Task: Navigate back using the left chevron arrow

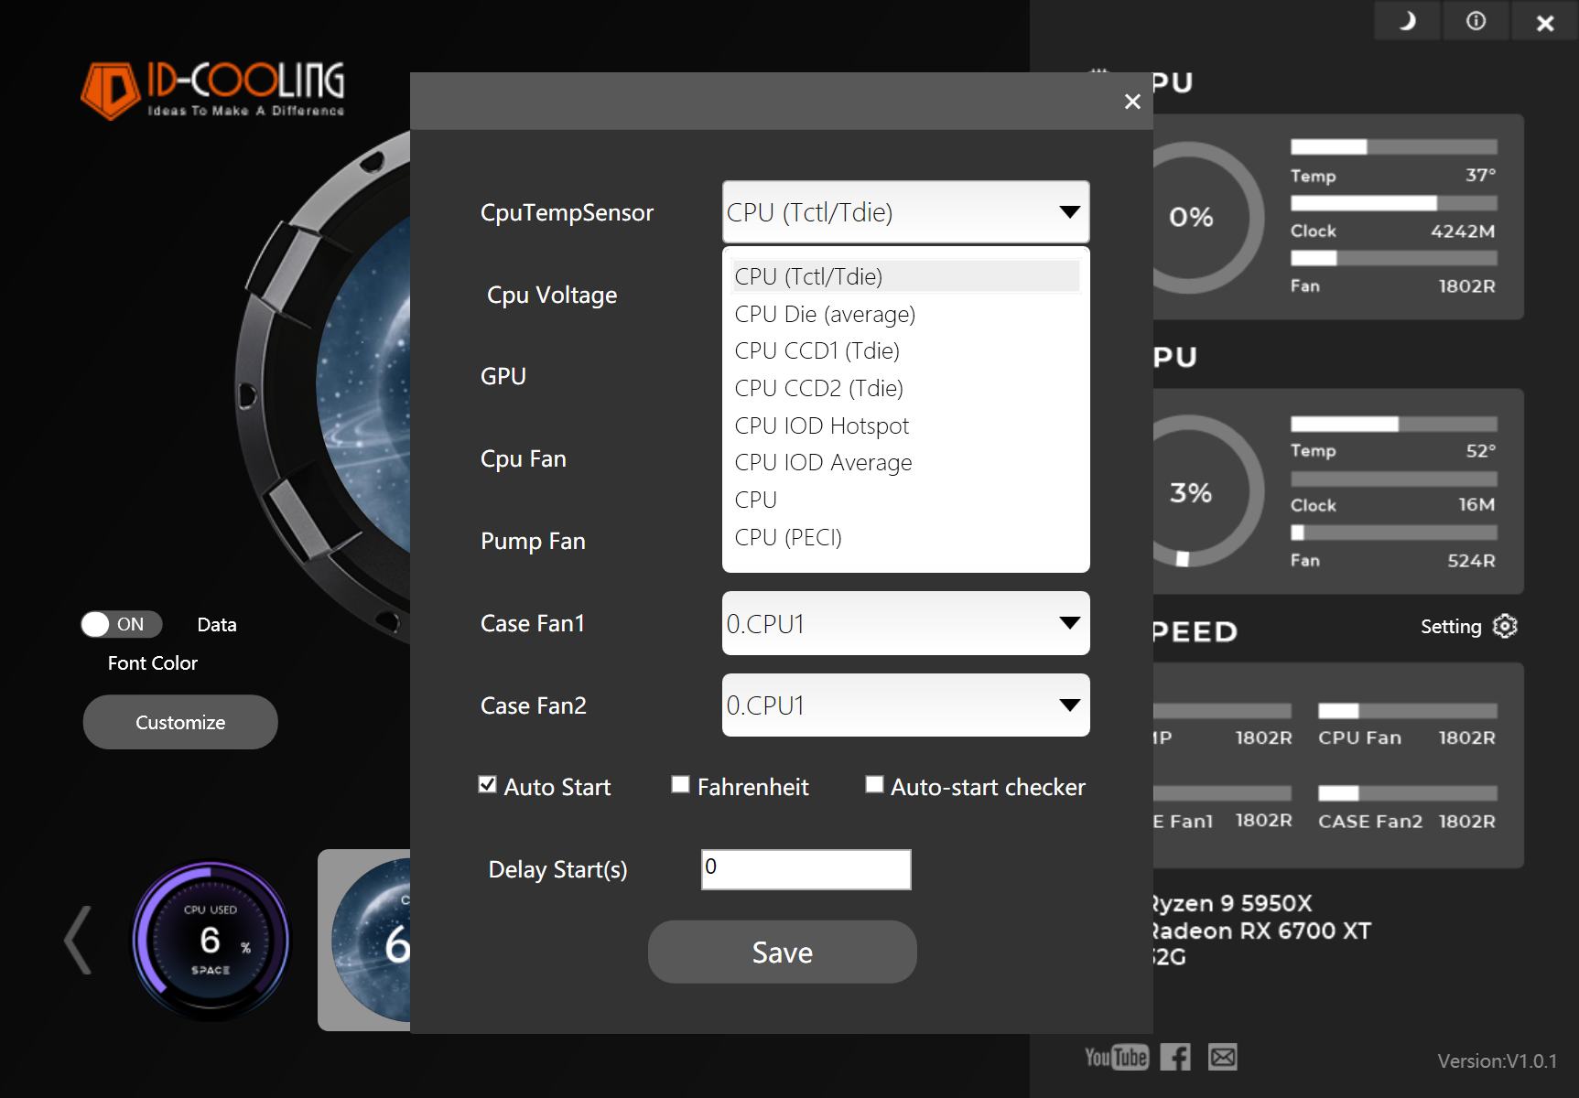Action: (77, 939)
